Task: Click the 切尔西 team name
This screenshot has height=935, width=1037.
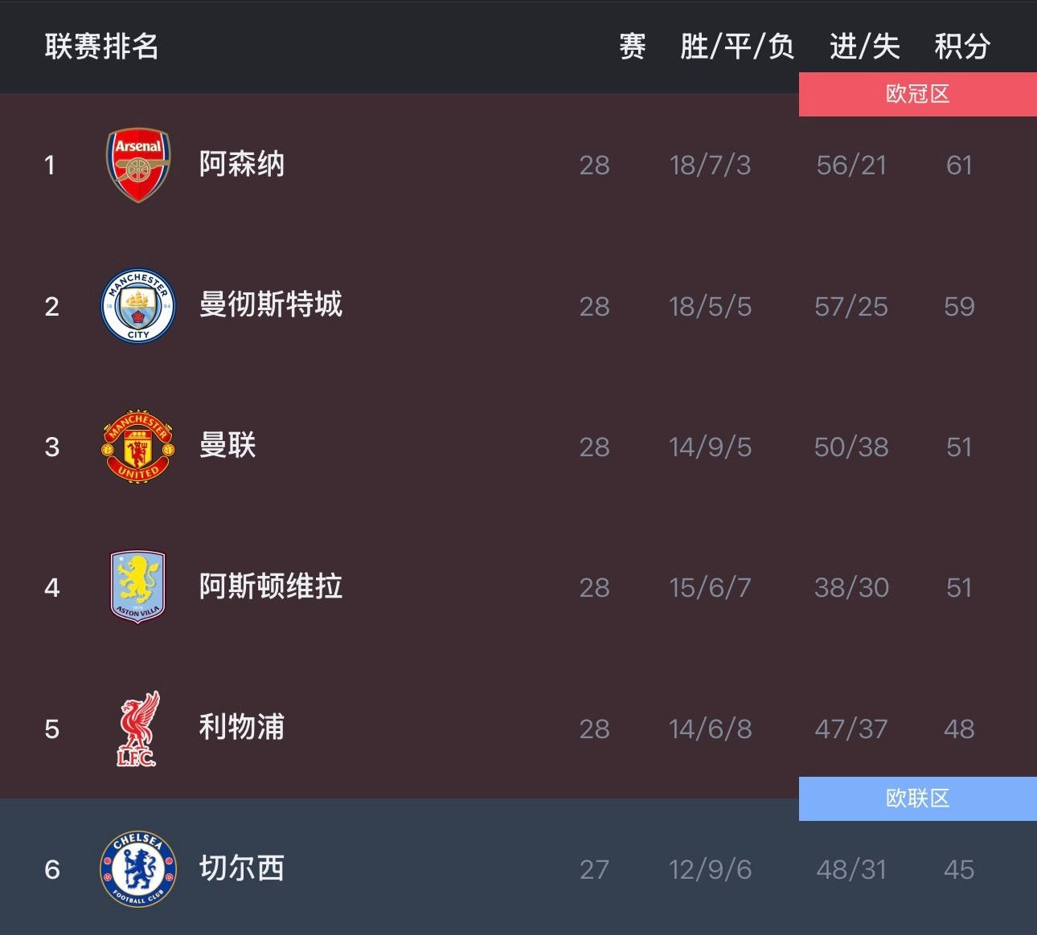Action: tap(242, 868)
